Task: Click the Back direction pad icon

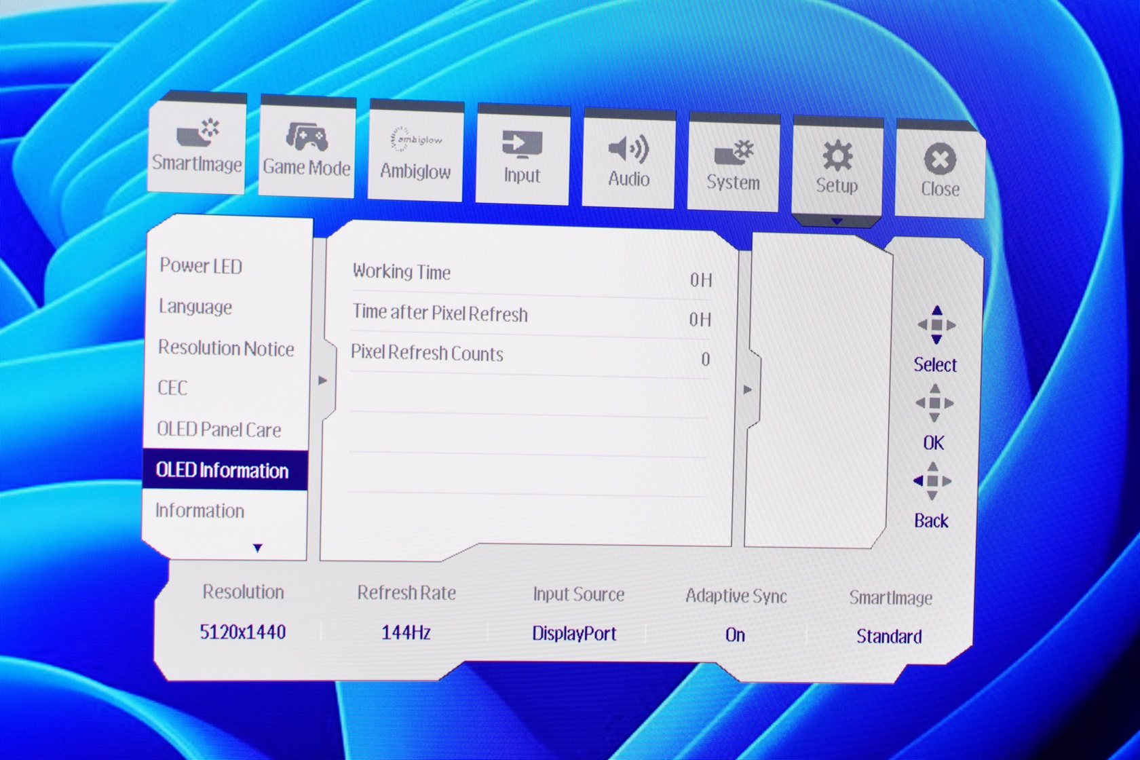Action: pyautogui.click(x=932, y=481)
